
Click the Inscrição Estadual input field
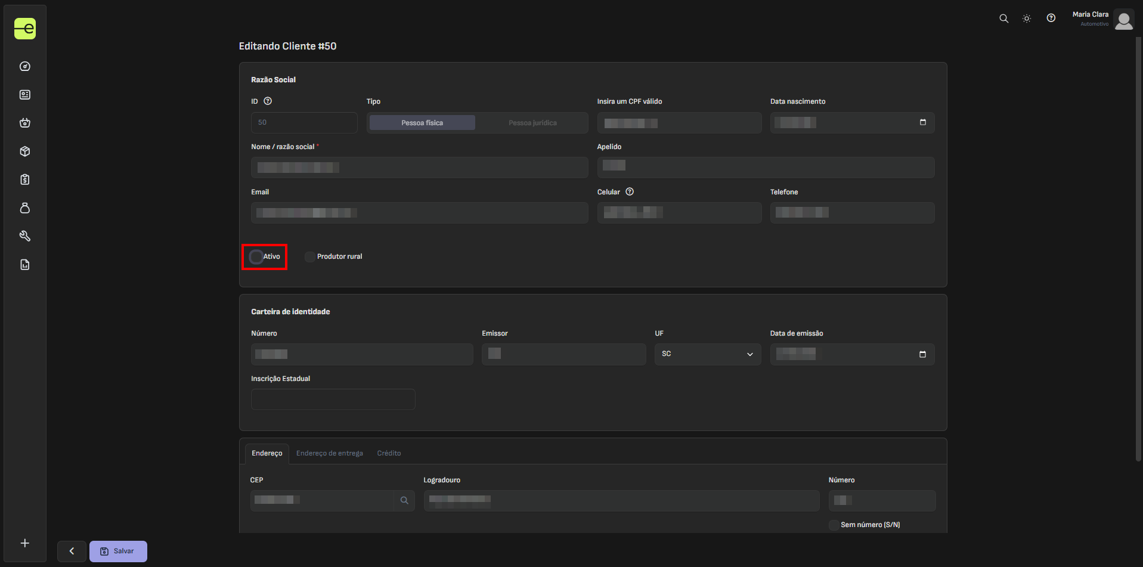click(x=333, y=399)
